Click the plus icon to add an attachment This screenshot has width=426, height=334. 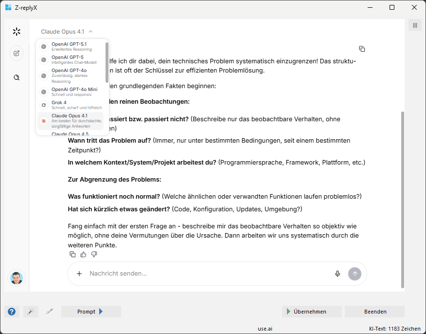pyautogui.click(x=79, y=274)
